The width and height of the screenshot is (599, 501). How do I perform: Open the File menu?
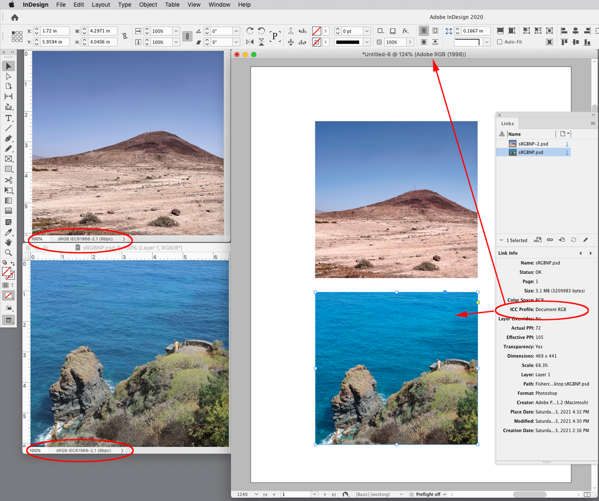tap(61, 5)
